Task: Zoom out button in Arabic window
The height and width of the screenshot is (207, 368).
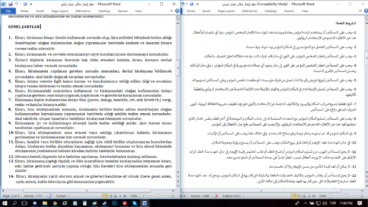Action: 330,196
